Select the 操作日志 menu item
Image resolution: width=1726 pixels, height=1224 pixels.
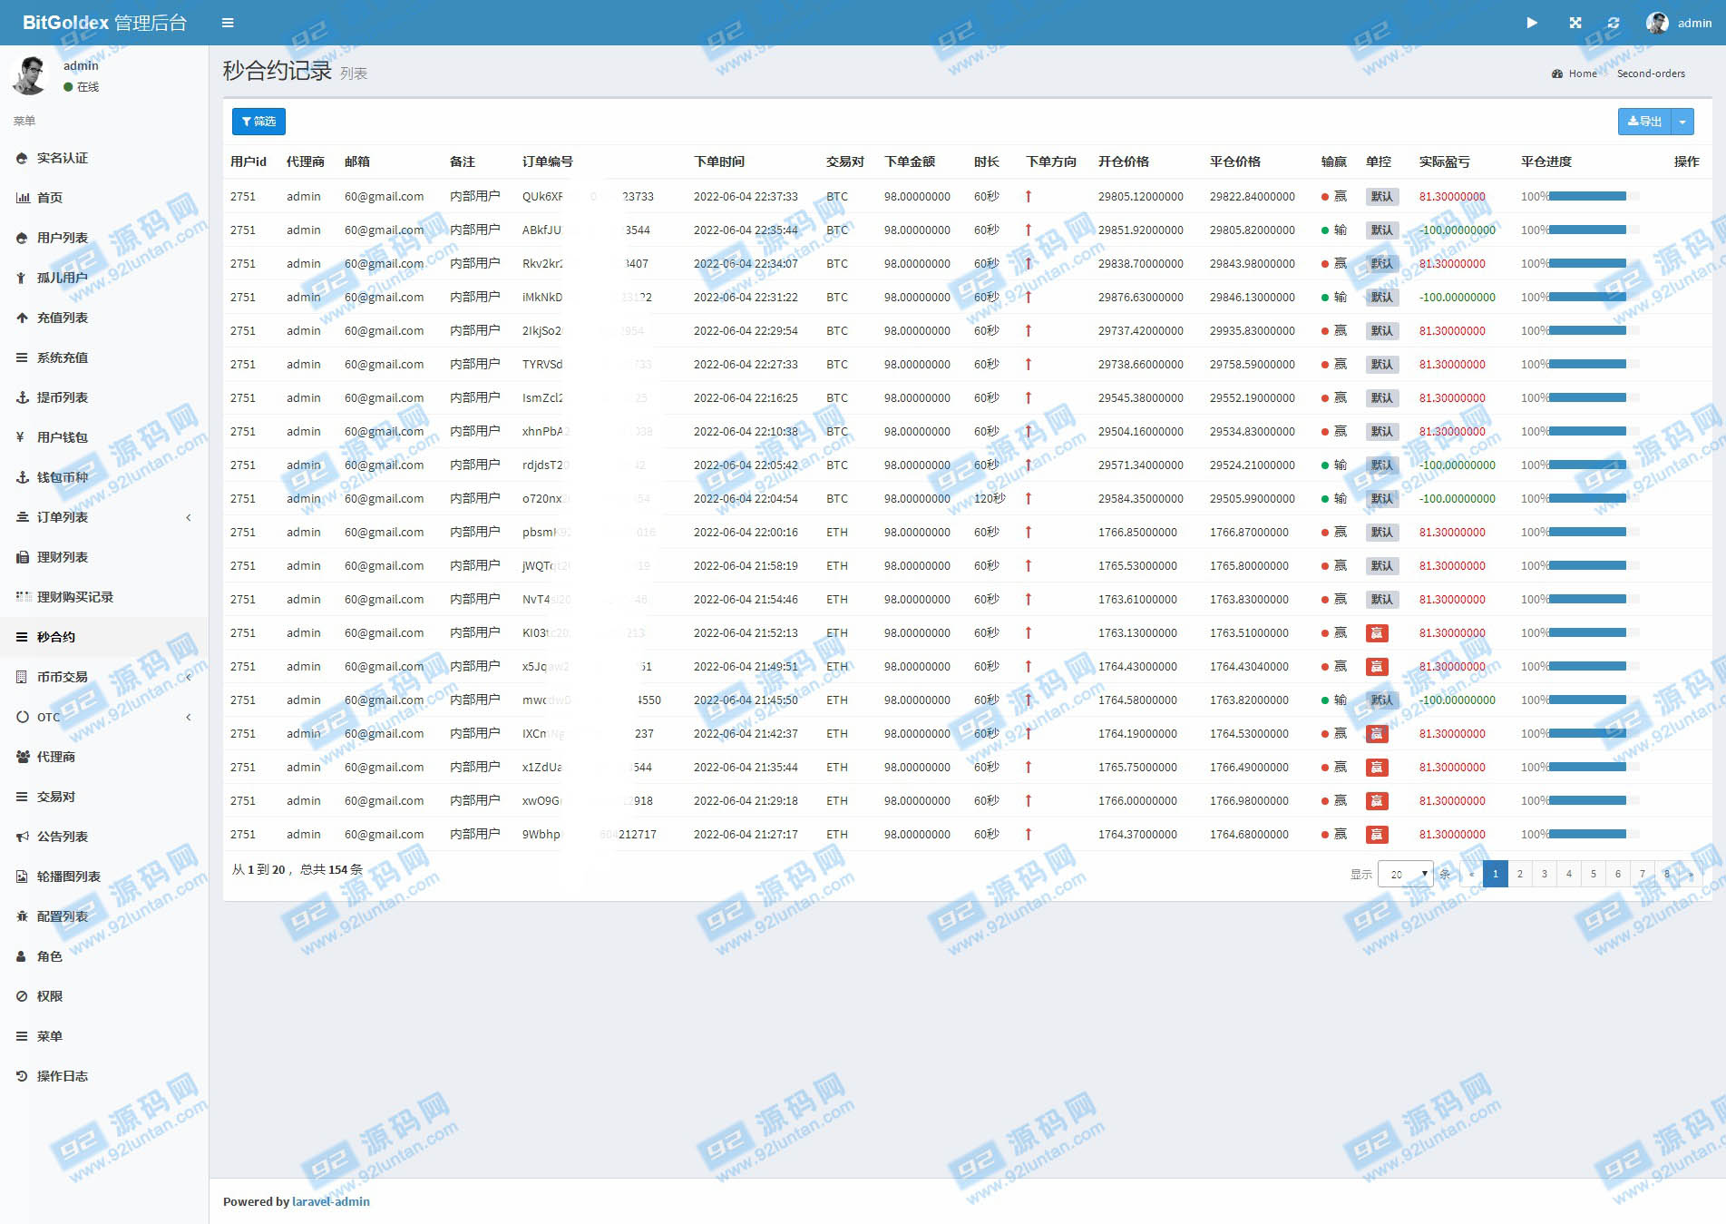[104, 1076]
